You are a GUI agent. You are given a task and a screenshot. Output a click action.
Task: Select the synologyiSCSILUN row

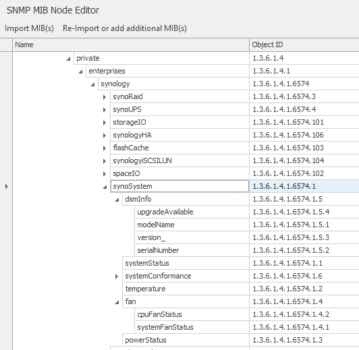point(179,161)
